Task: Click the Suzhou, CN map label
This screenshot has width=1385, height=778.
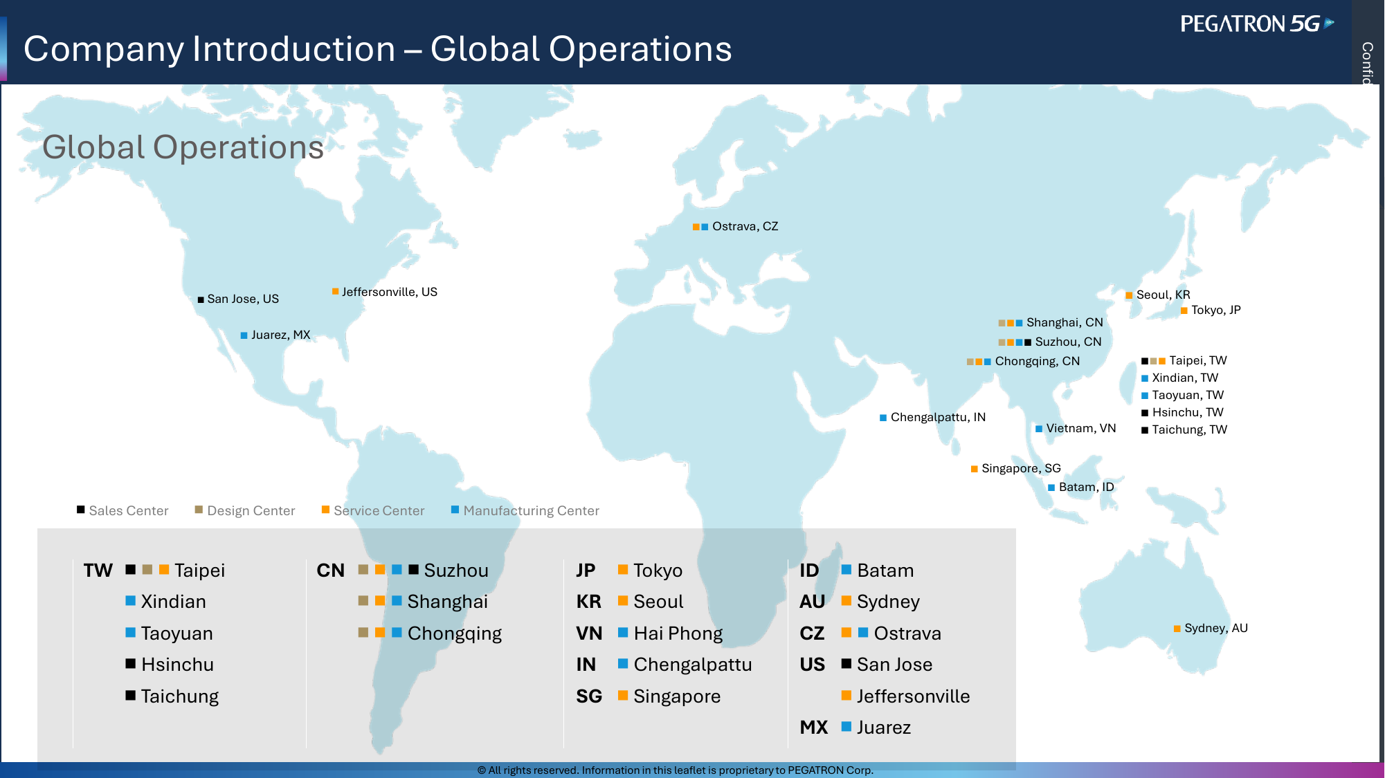Action: [1069, 342]
